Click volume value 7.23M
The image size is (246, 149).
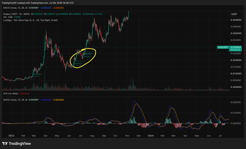[x=17, y=17]
